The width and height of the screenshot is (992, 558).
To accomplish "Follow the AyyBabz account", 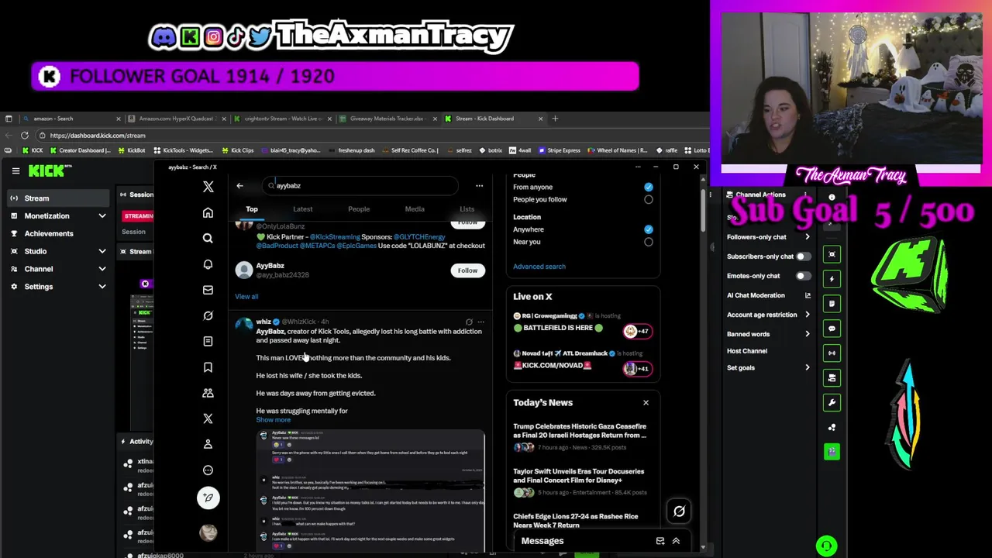I will click(467, 270).
